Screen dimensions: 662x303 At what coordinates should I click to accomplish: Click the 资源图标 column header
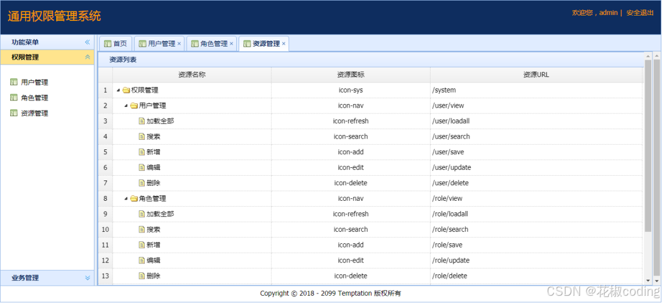pos(351,75)
